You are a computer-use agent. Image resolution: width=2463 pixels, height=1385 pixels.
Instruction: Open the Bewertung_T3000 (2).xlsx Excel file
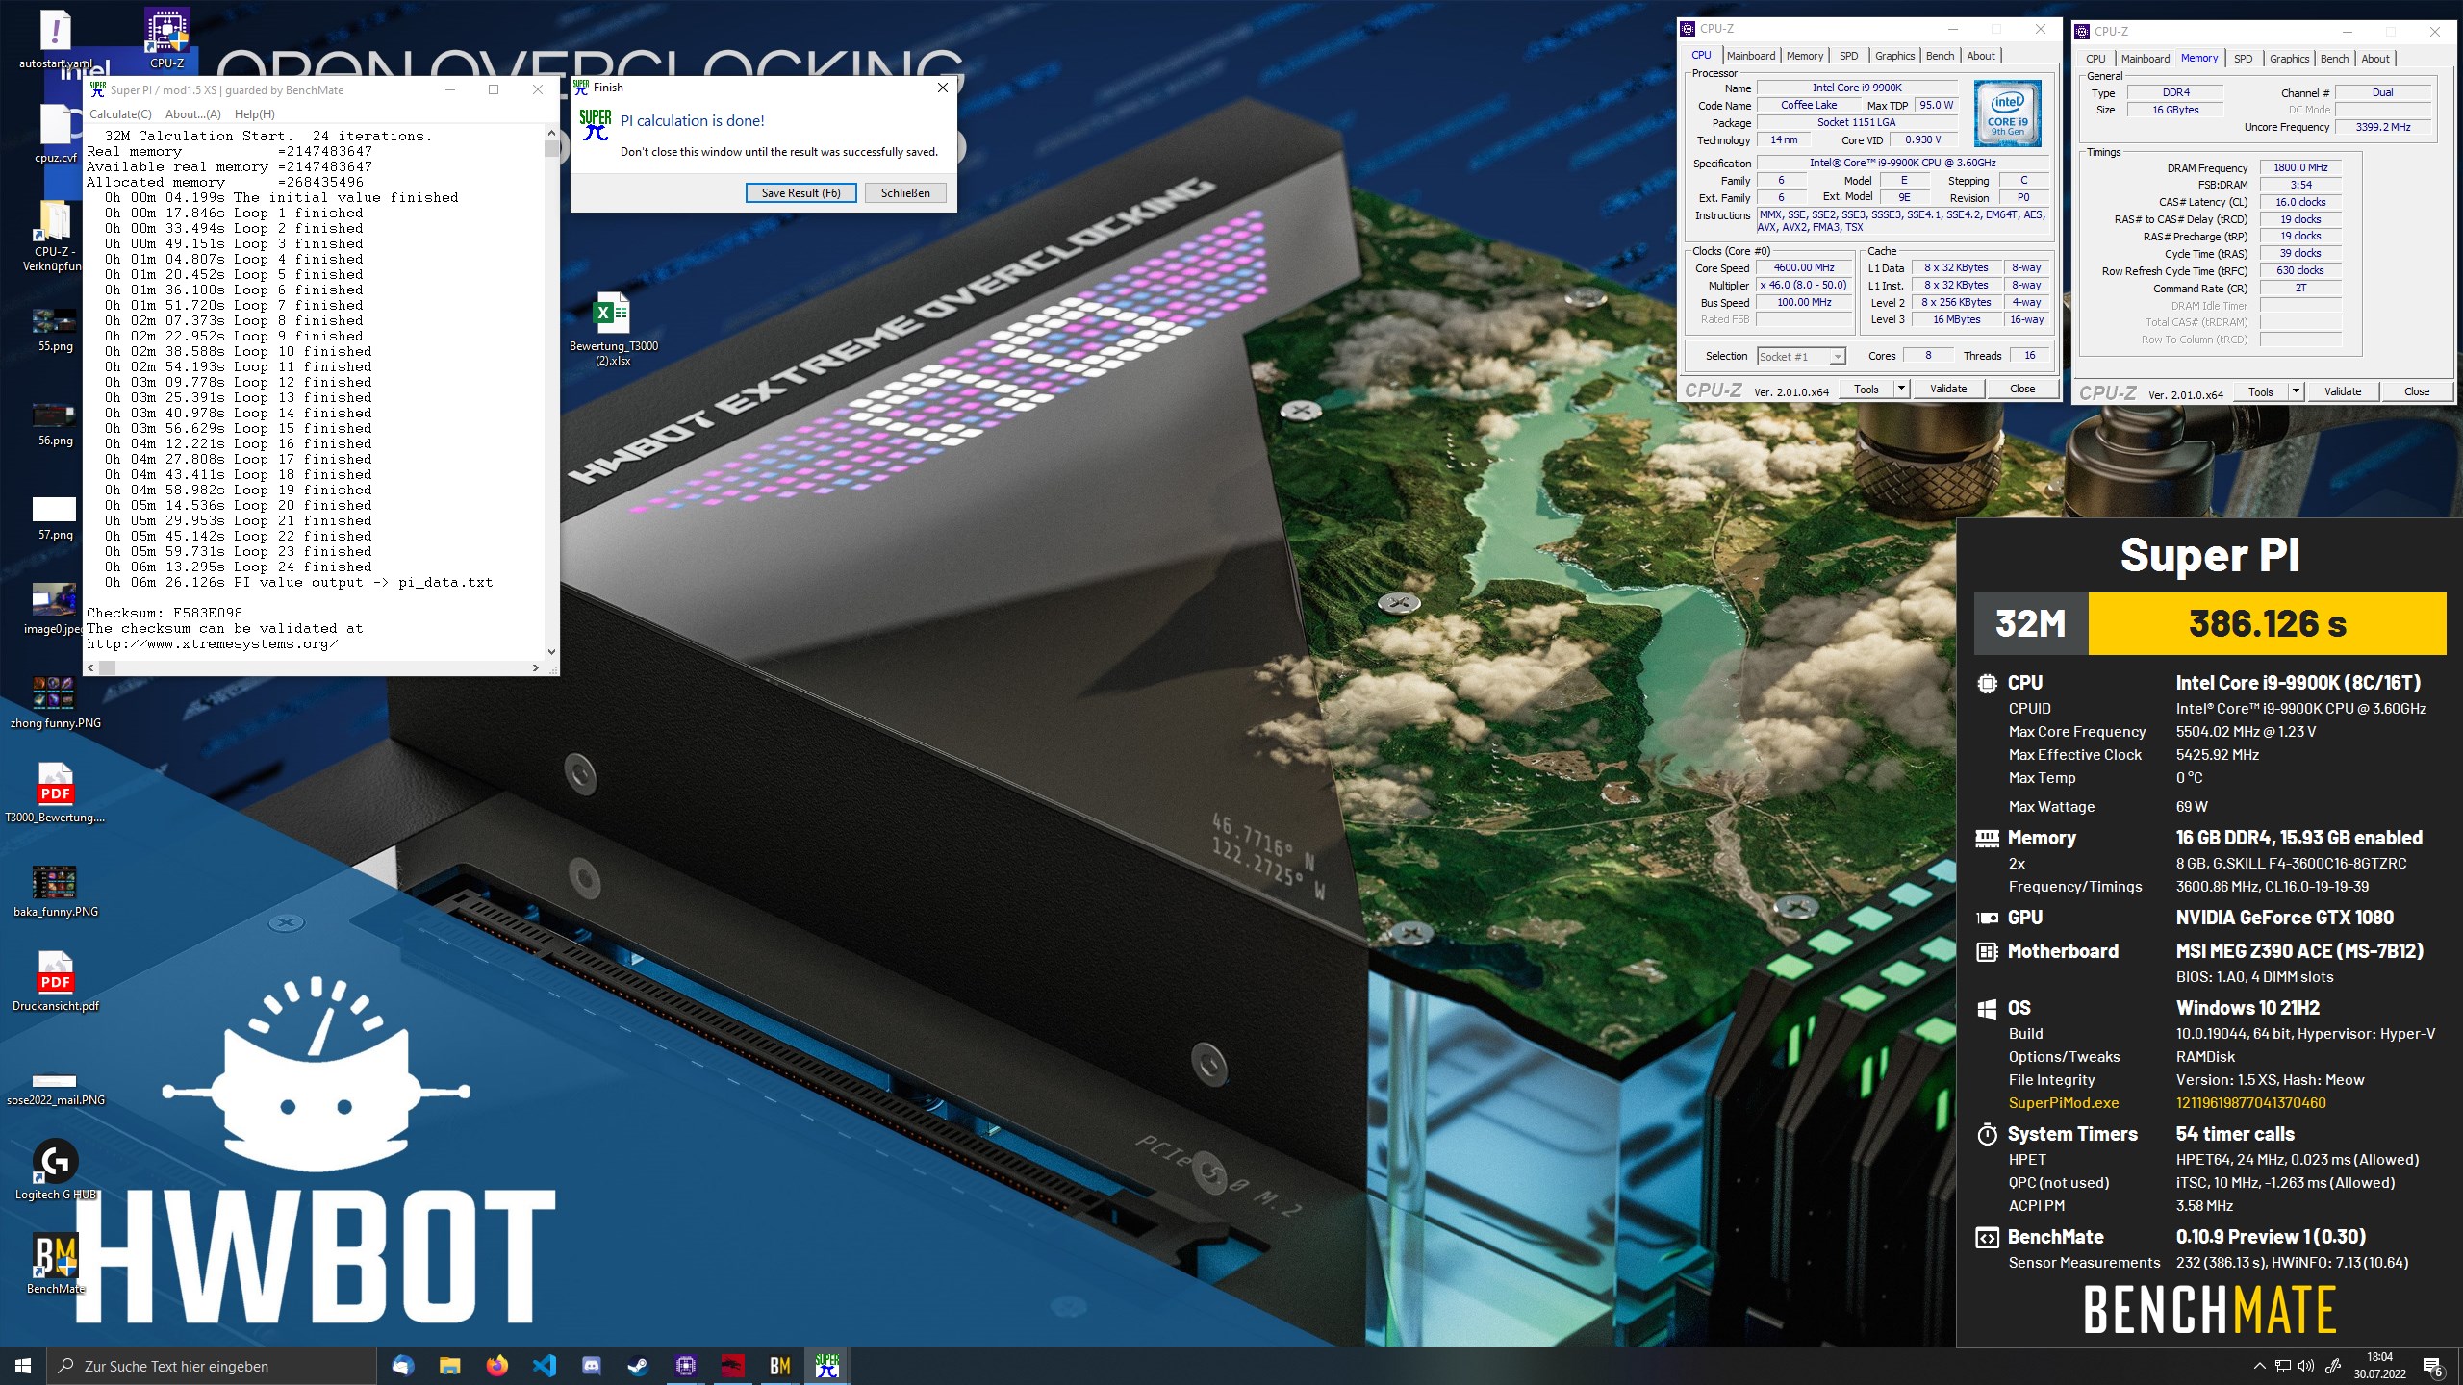point(613,329)
